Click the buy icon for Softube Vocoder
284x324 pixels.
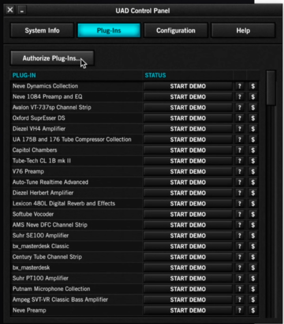click(253, 214)
